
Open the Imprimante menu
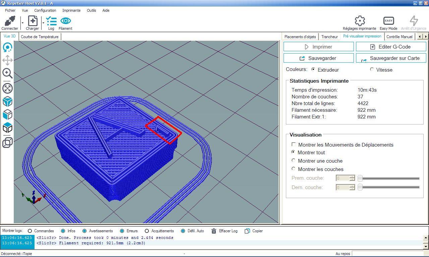tap(71, 10)
